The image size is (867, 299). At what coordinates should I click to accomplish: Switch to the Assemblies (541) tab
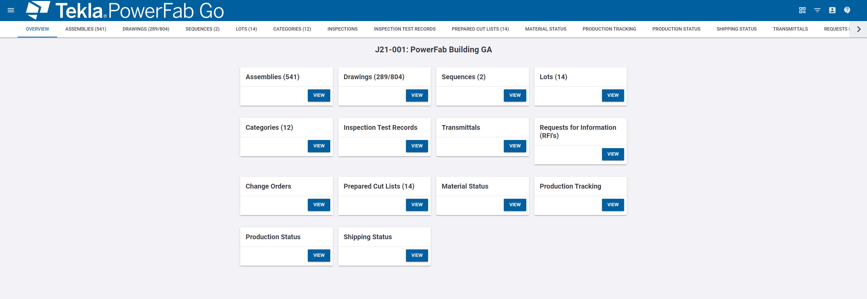[86, 29]
